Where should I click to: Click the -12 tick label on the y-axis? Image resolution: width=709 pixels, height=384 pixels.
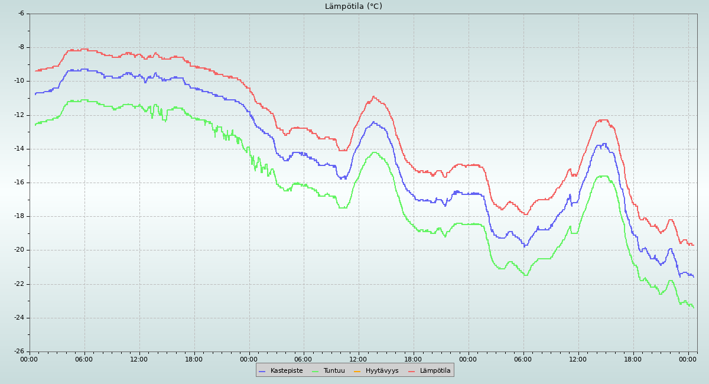click(x=19, y=115)
